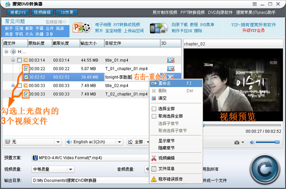Select 隐藏章节 in the context menu
286x189 pixels.
point(166,148)
